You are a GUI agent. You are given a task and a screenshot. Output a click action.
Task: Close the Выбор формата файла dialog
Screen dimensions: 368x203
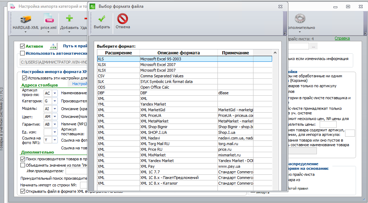coord(280,7)
